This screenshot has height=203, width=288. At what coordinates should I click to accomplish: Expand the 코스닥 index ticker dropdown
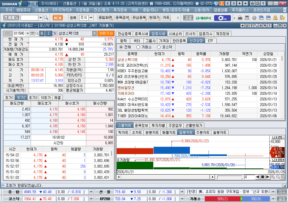tap(91, 199)
